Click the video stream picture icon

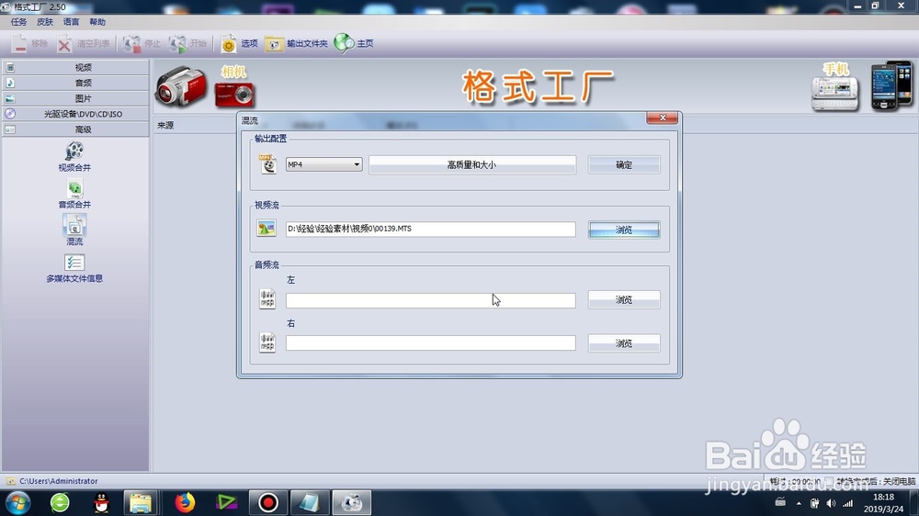[267, 229]
